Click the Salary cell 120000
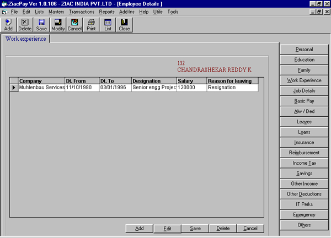 point(191,88)
